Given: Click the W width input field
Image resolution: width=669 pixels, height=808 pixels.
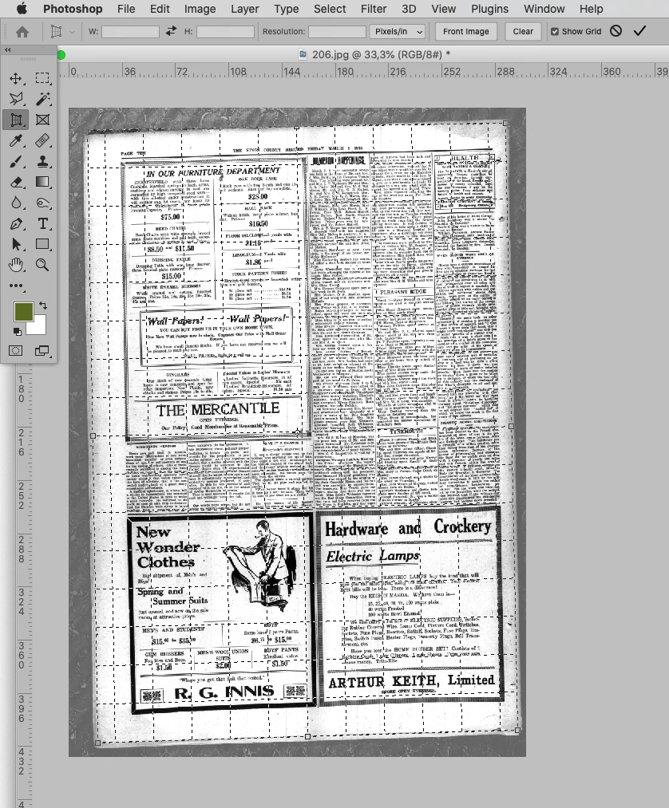Looking at the screenshot, I should coord(130,31).
